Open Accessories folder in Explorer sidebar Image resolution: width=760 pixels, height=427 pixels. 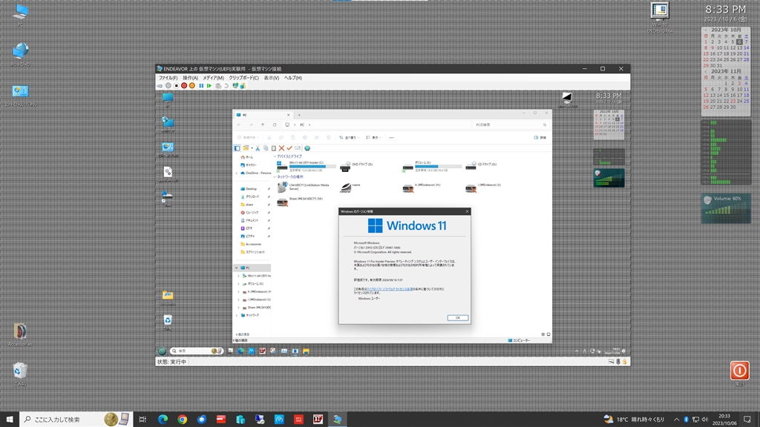(x=253, y=244)
